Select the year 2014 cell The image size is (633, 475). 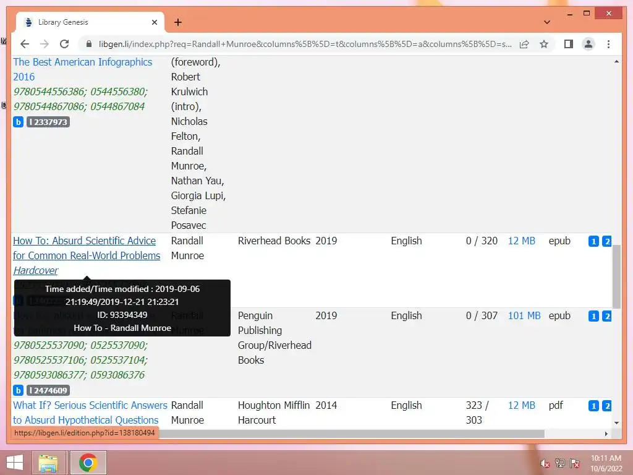(x=326, y=405)
